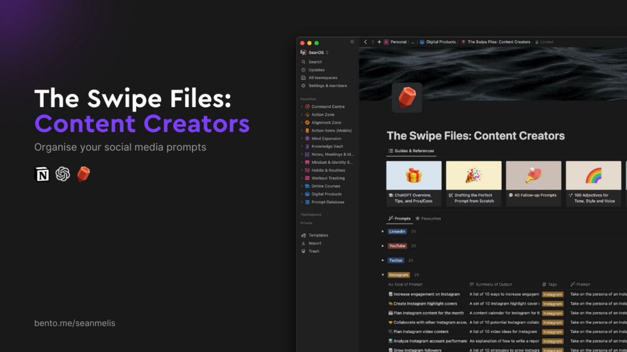627x352 pixels.
Task: Click the bento.me/seanmelis link
Action: point(75,323)
